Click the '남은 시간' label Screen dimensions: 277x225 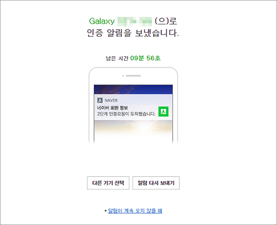pyautogui.click(x=117, y=58)
